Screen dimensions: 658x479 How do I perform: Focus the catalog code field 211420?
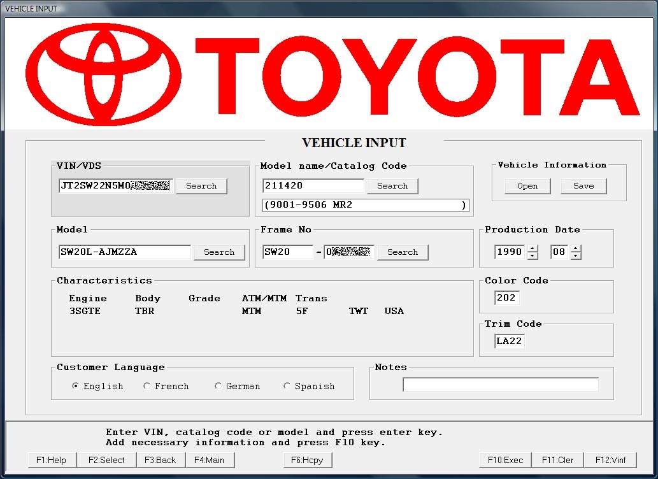click(x=313, y=185)
